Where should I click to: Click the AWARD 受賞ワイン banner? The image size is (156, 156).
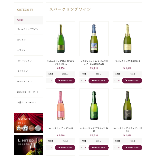tap(28, 123)
